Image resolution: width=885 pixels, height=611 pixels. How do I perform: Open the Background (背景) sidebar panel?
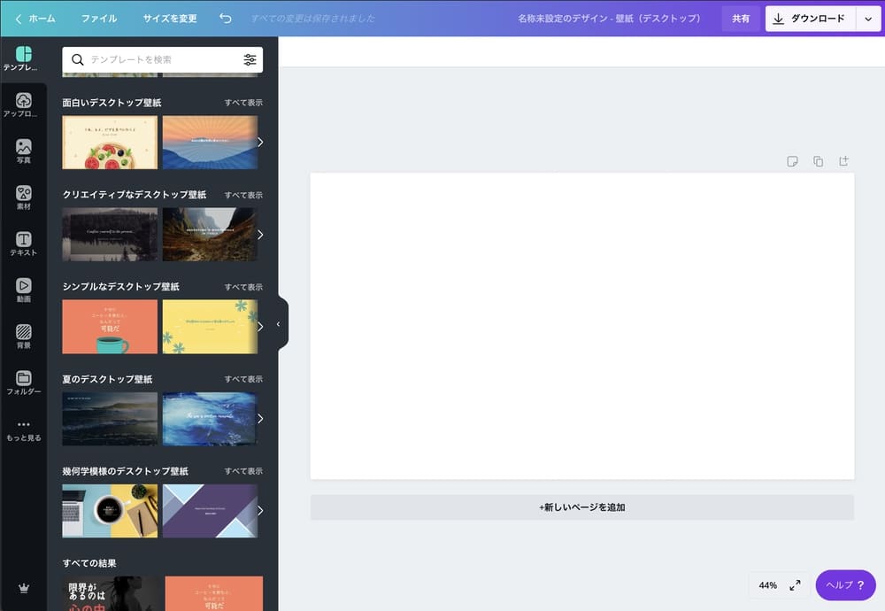click(23, 336)
